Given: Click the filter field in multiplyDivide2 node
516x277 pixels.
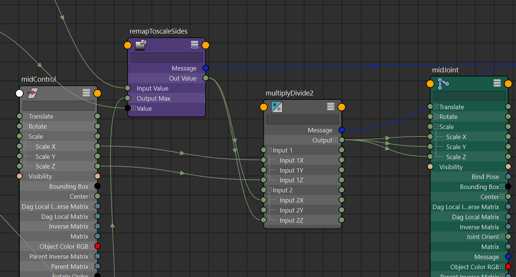Looking at the screenshot, I should coord(302,119).
